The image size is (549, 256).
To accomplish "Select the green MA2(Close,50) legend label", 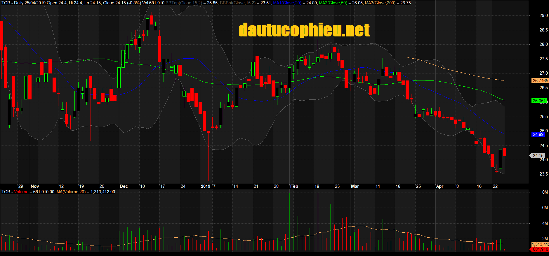I will pos(333,3).
